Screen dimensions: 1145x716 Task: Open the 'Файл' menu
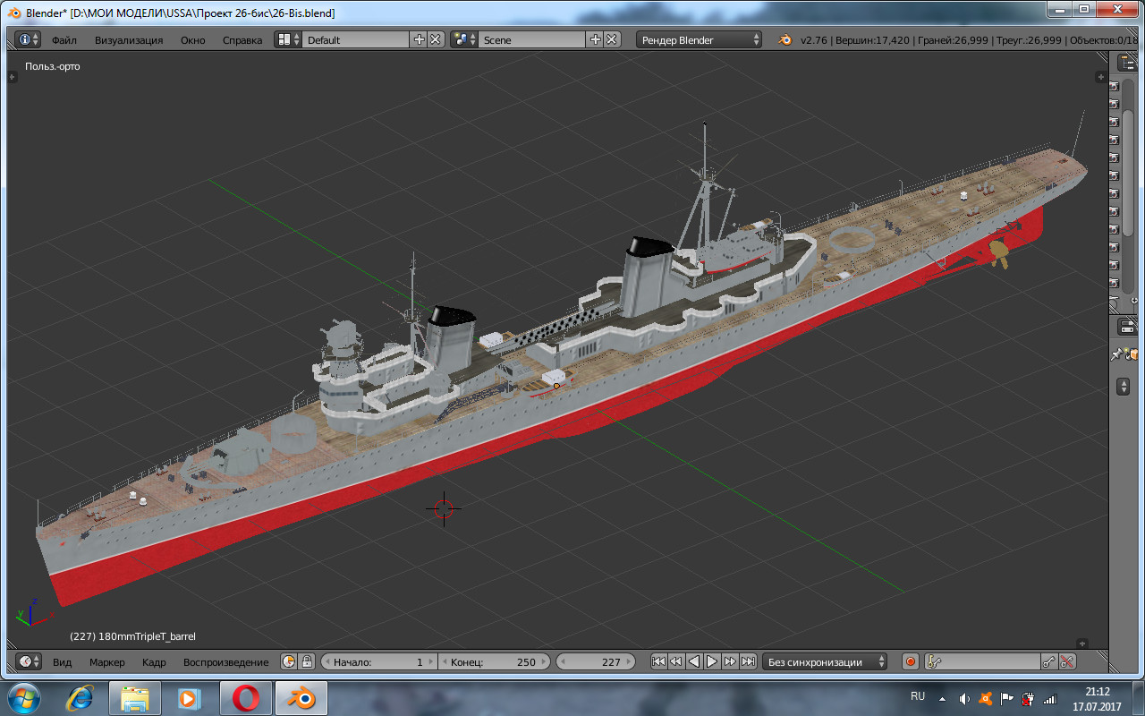point(64,39)
